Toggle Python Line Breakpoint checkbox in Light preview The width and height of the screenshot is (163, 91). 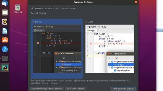(x=112, y=62)
